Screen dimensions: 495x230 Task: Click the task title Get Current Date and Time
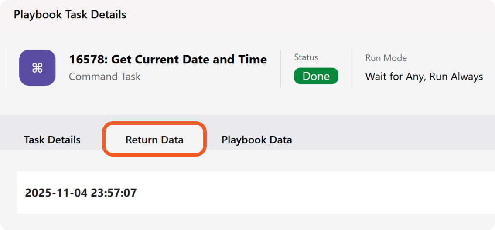pyautogui.click(x=189, y=59)
